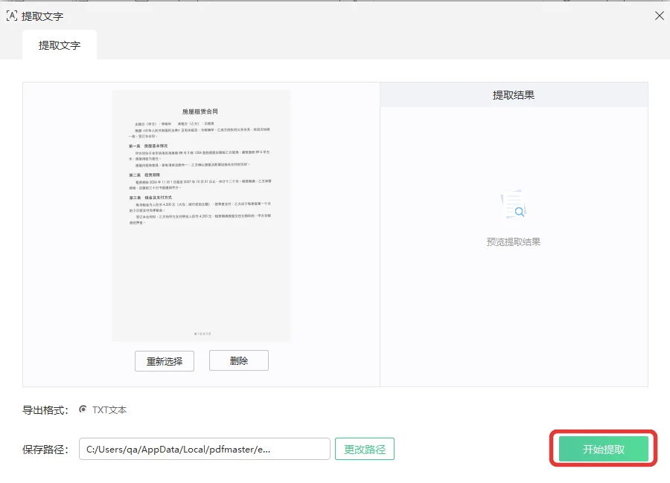This screenshot has width=670, height=483.
Task: Click the 重新选择 button
Action: [x=165, y=361]
